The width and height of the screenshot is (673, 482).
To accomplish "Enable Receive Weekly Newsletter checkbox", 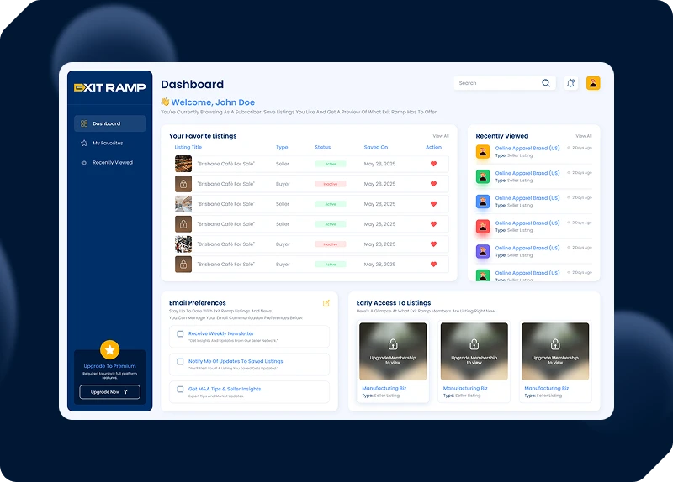I will coord(180,334).
